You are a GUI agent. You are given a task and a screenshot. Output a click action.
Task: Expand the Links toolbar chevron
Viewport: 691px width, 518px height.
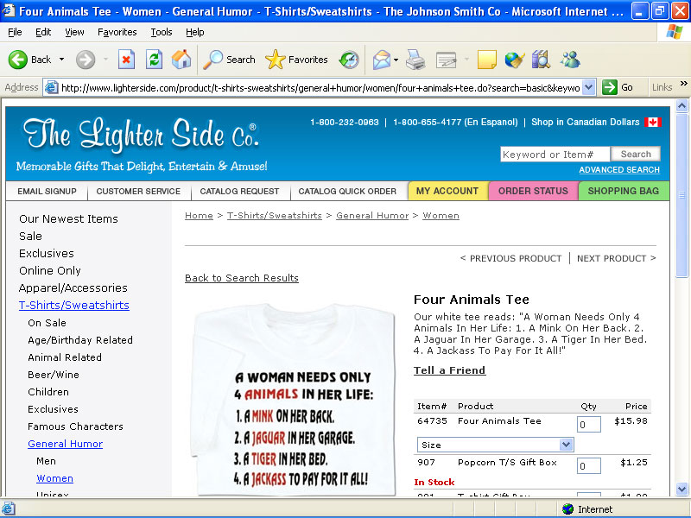(x=683, y=83)
